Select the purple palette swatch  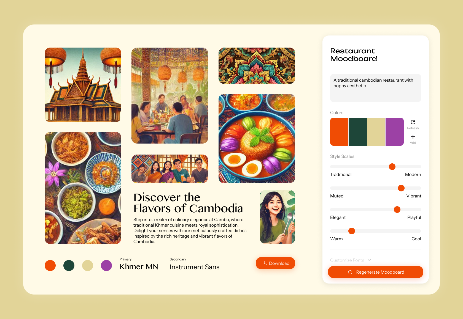[x=395, y=132]
